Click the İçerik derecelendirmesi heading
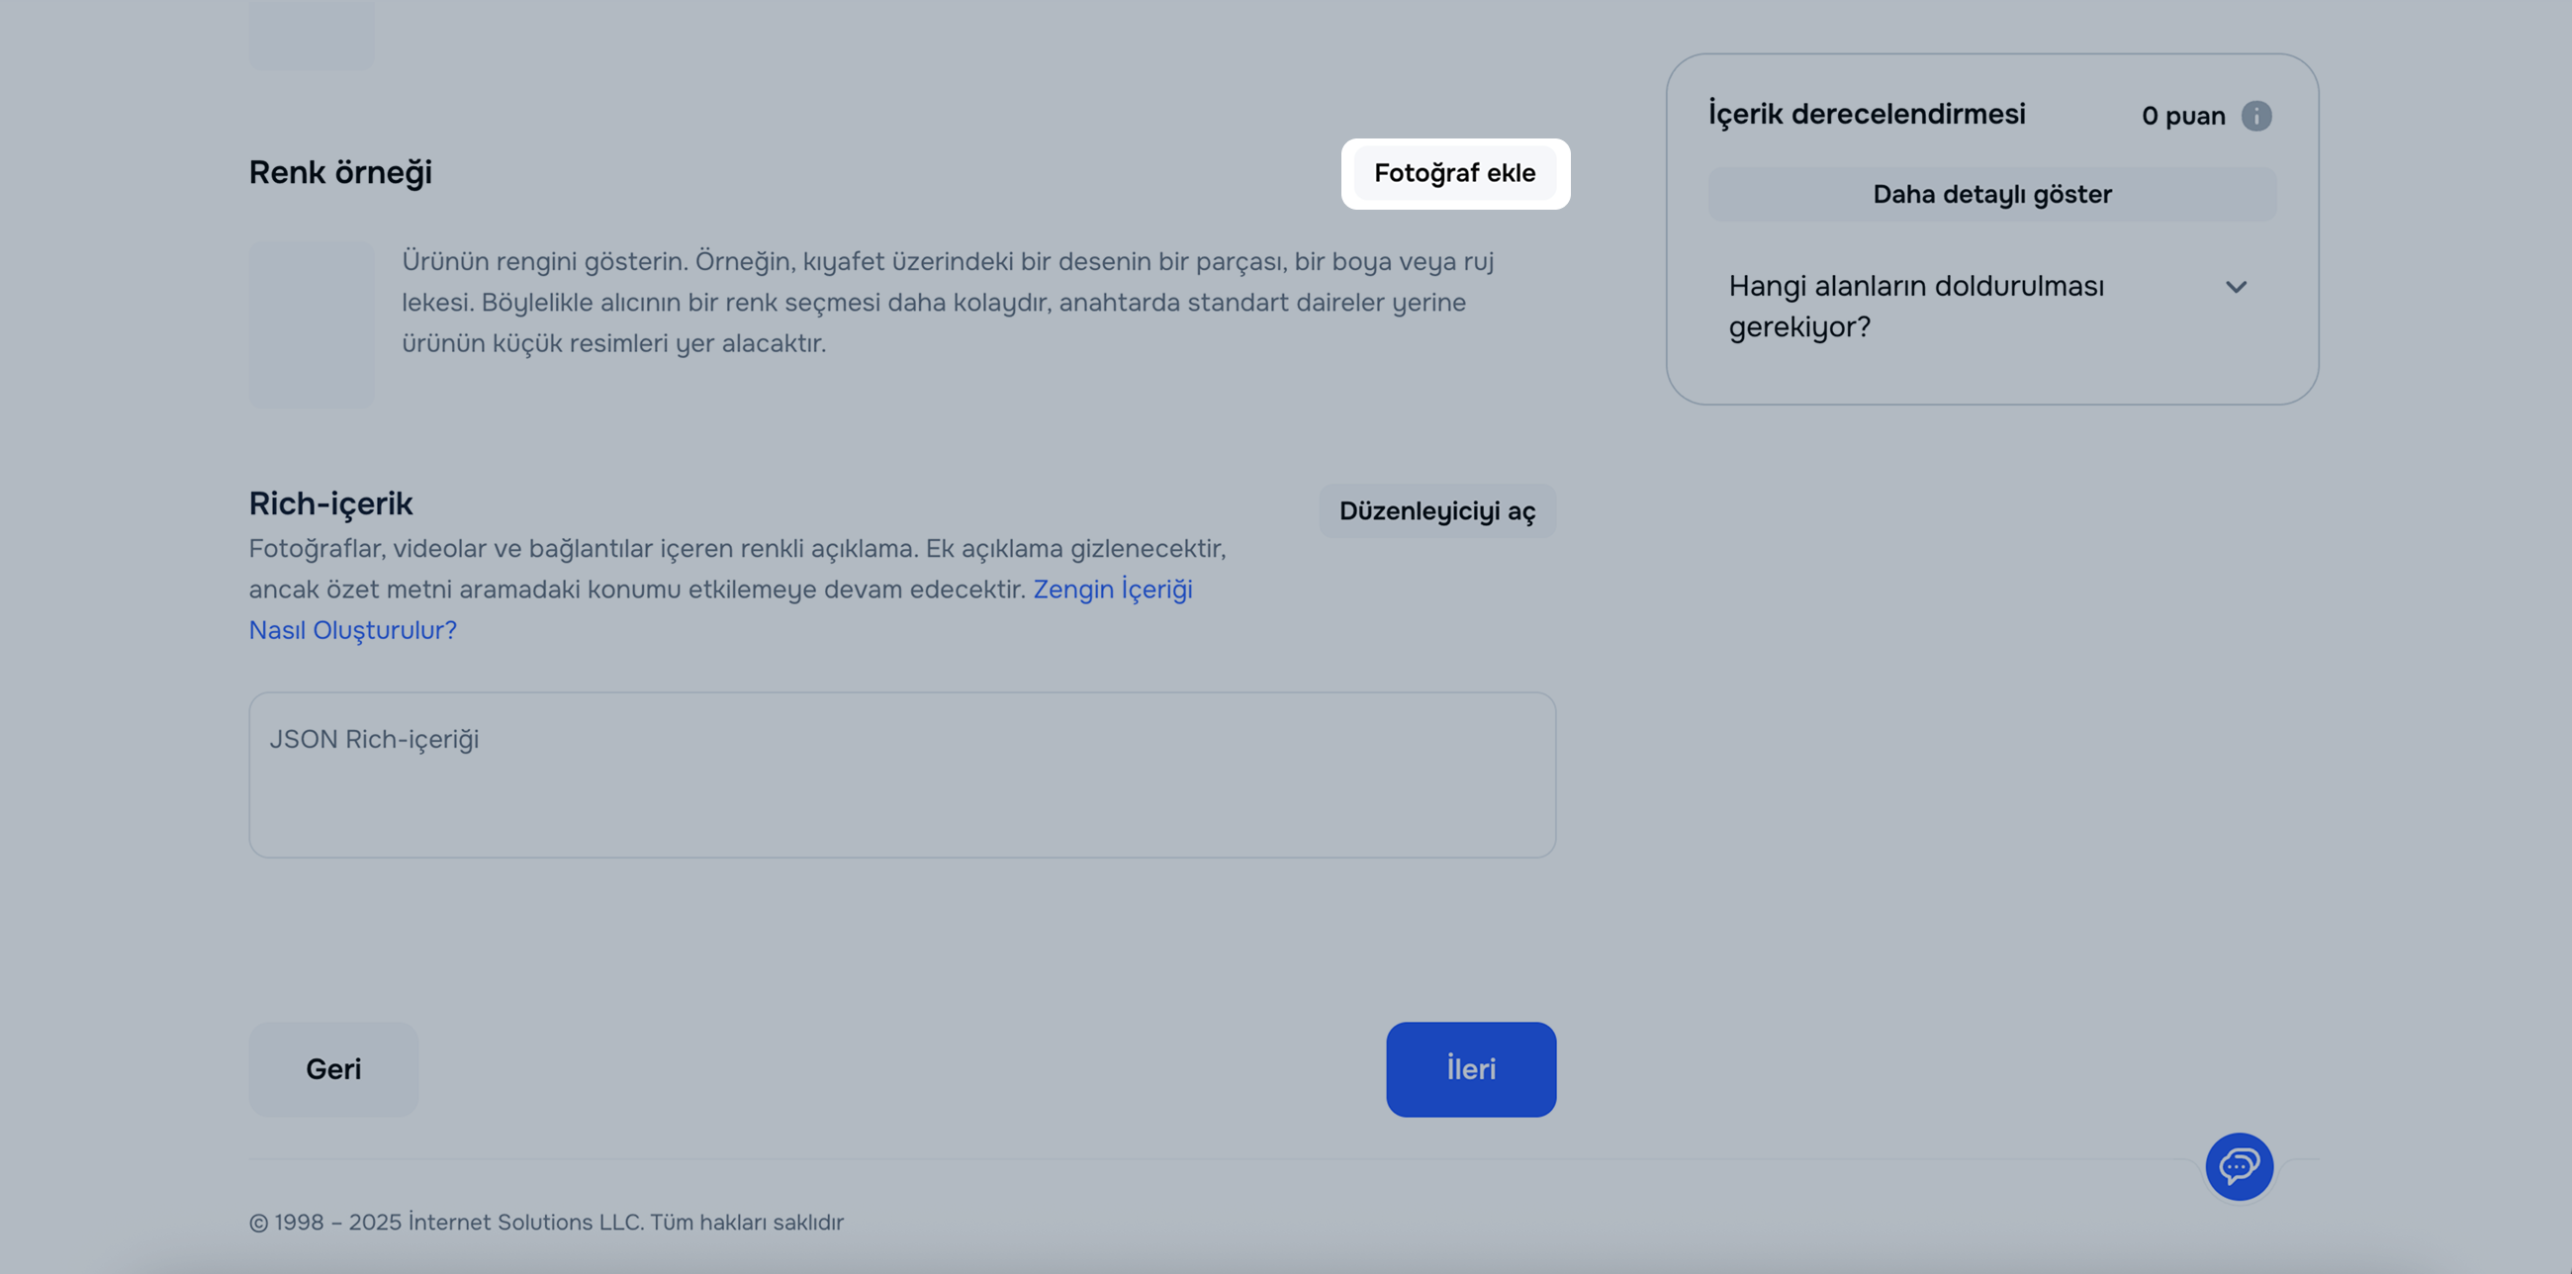This screenshot has width=2572, height=1274. 1866,114
